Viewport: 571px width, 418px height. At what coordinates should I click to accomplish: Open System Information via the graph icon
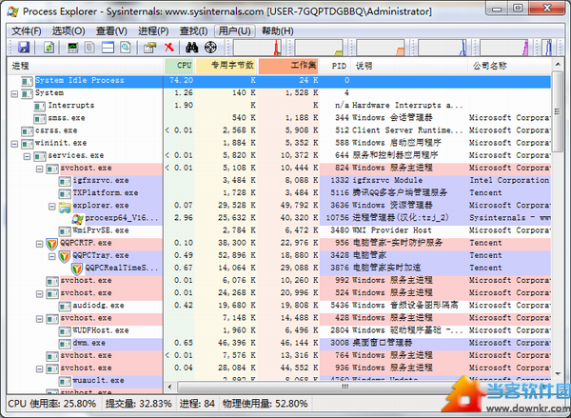click(x=71, y=47)
